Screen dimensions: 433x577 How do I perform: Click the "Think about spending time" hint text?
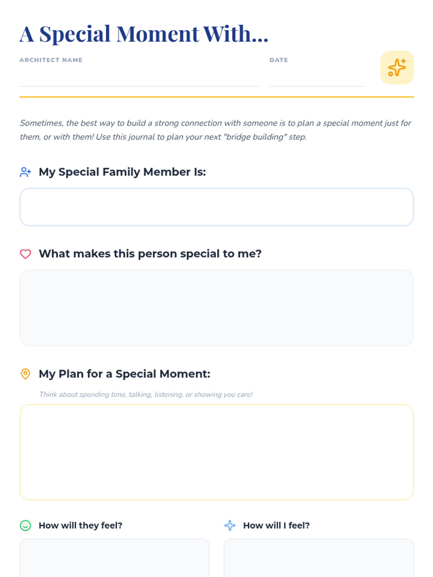146,395
